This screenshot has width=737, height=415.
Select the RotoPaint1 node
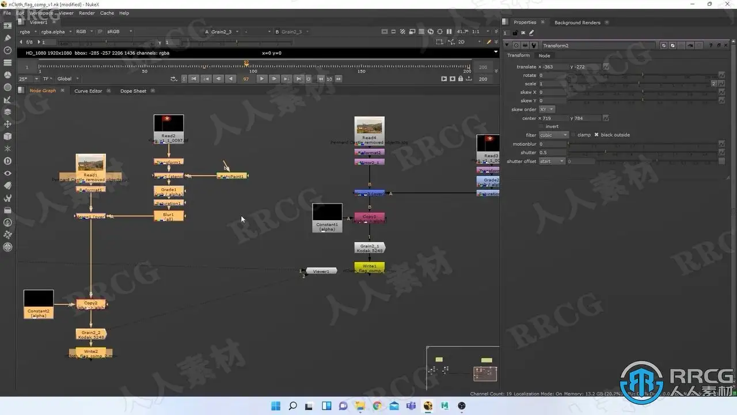(232, 176)
